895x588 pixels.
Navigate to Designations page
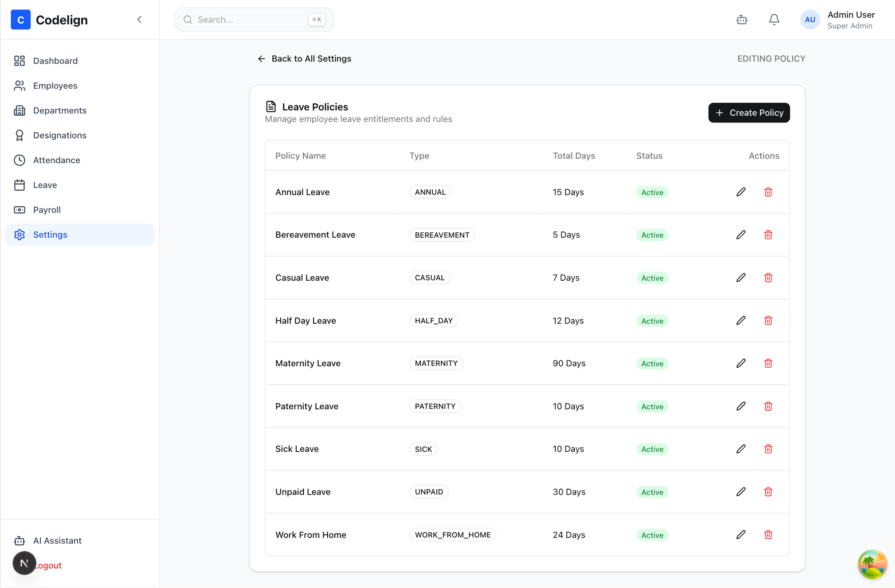tap(59, 135)
